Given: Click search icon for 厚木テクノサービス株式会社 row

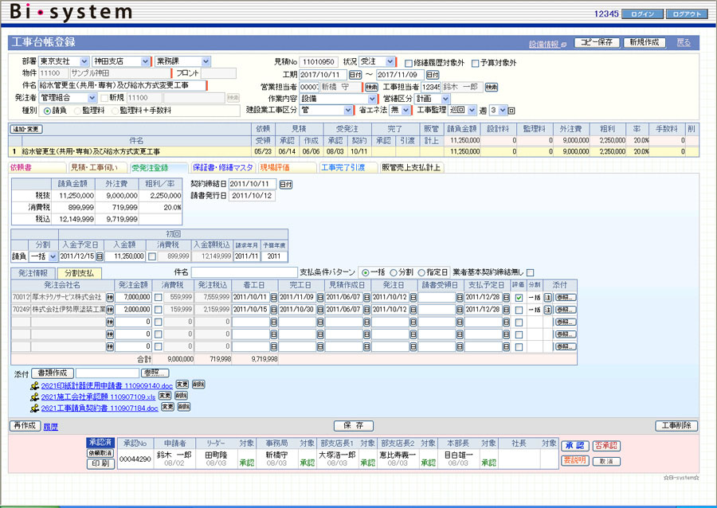Looking at the screenshot, I should pyautogui.click(x=110, y=298).
